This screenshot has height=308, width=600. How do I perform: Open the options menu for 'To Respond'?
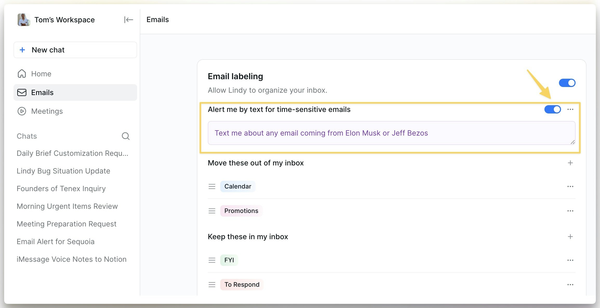(x=570, y=284)
